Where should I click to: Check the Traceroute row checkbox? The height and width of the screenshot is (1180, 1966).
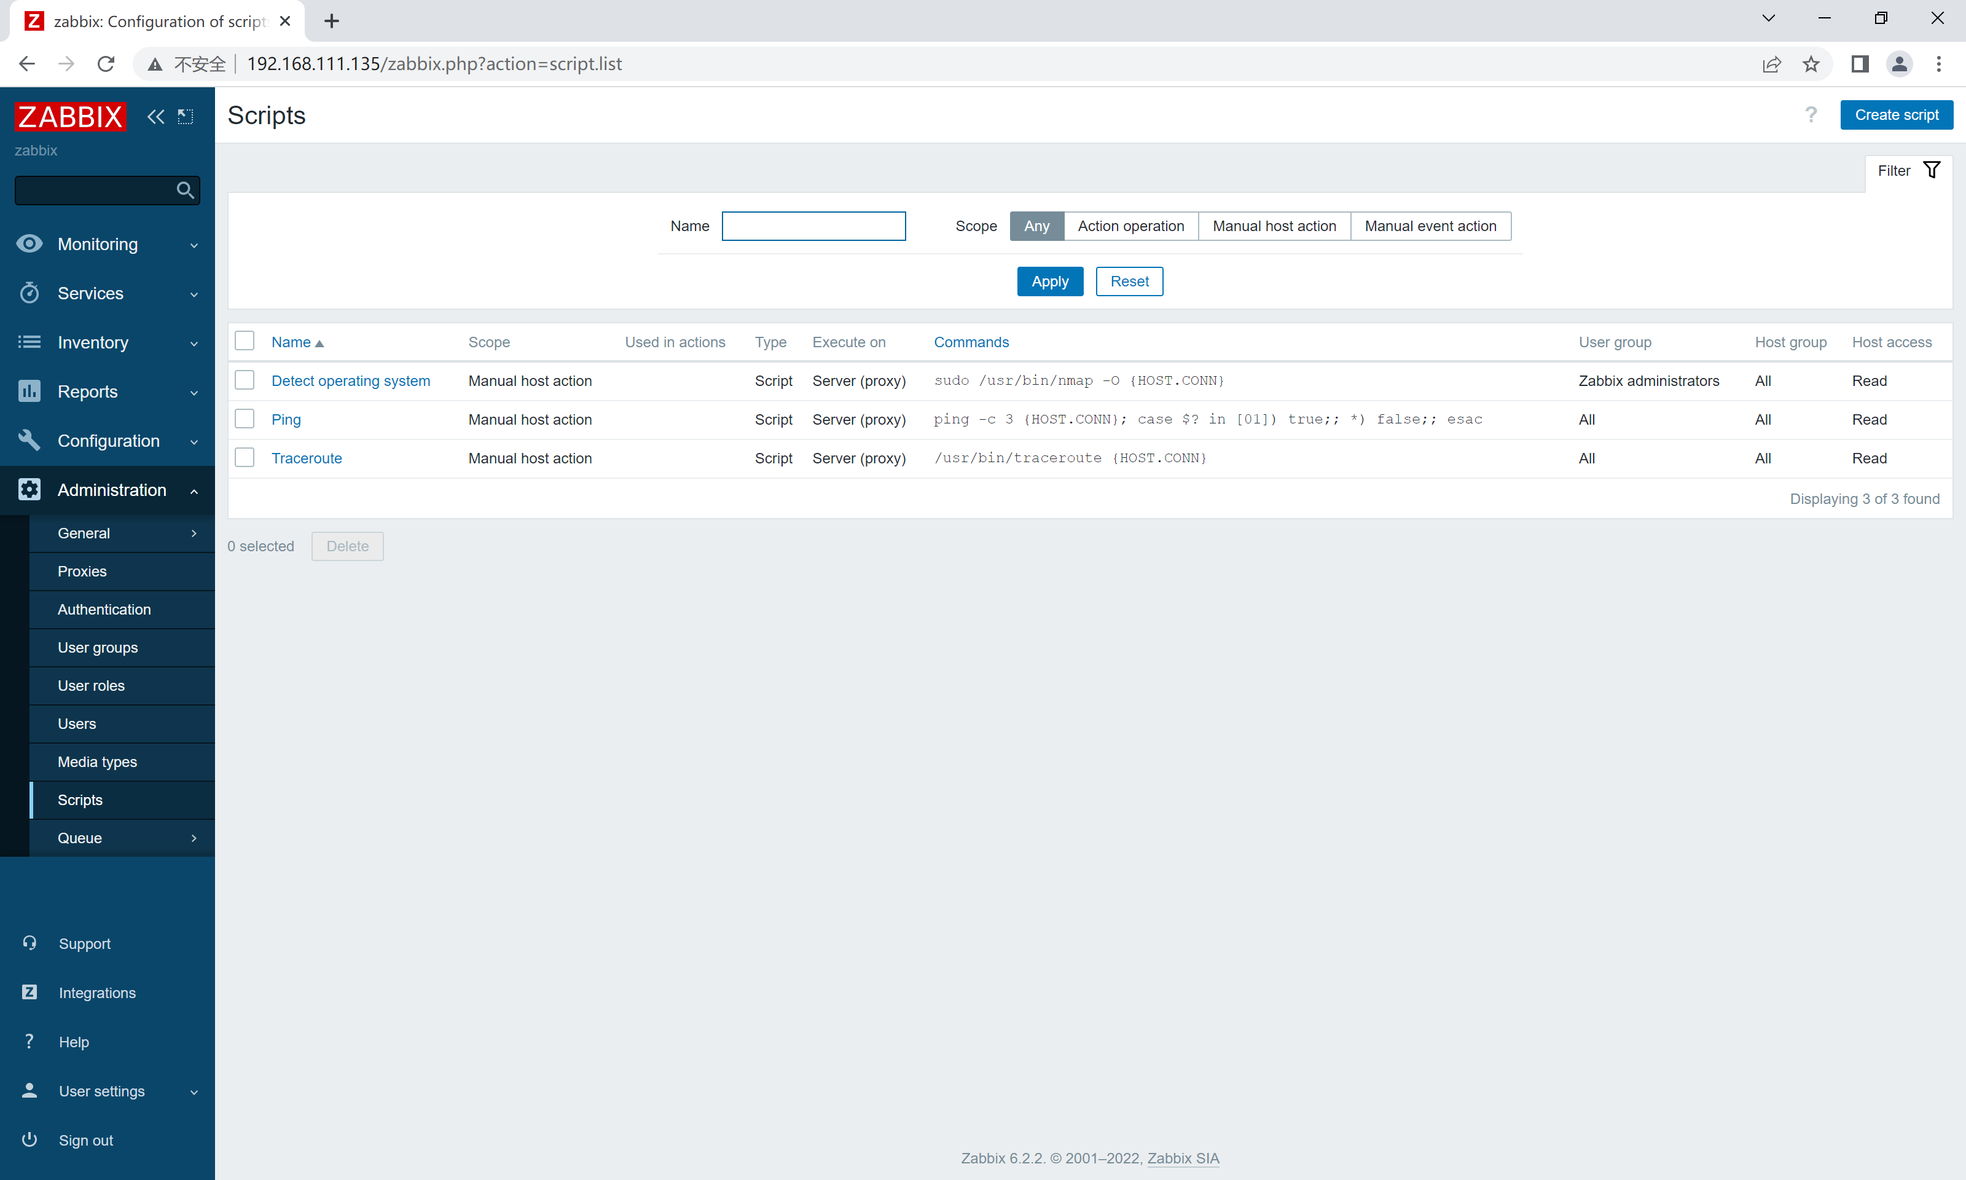tap(245, 457)
